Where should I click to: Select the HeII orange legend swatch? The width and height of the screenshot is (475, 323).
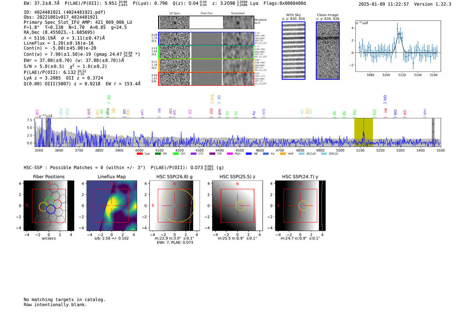coord(283,154)
